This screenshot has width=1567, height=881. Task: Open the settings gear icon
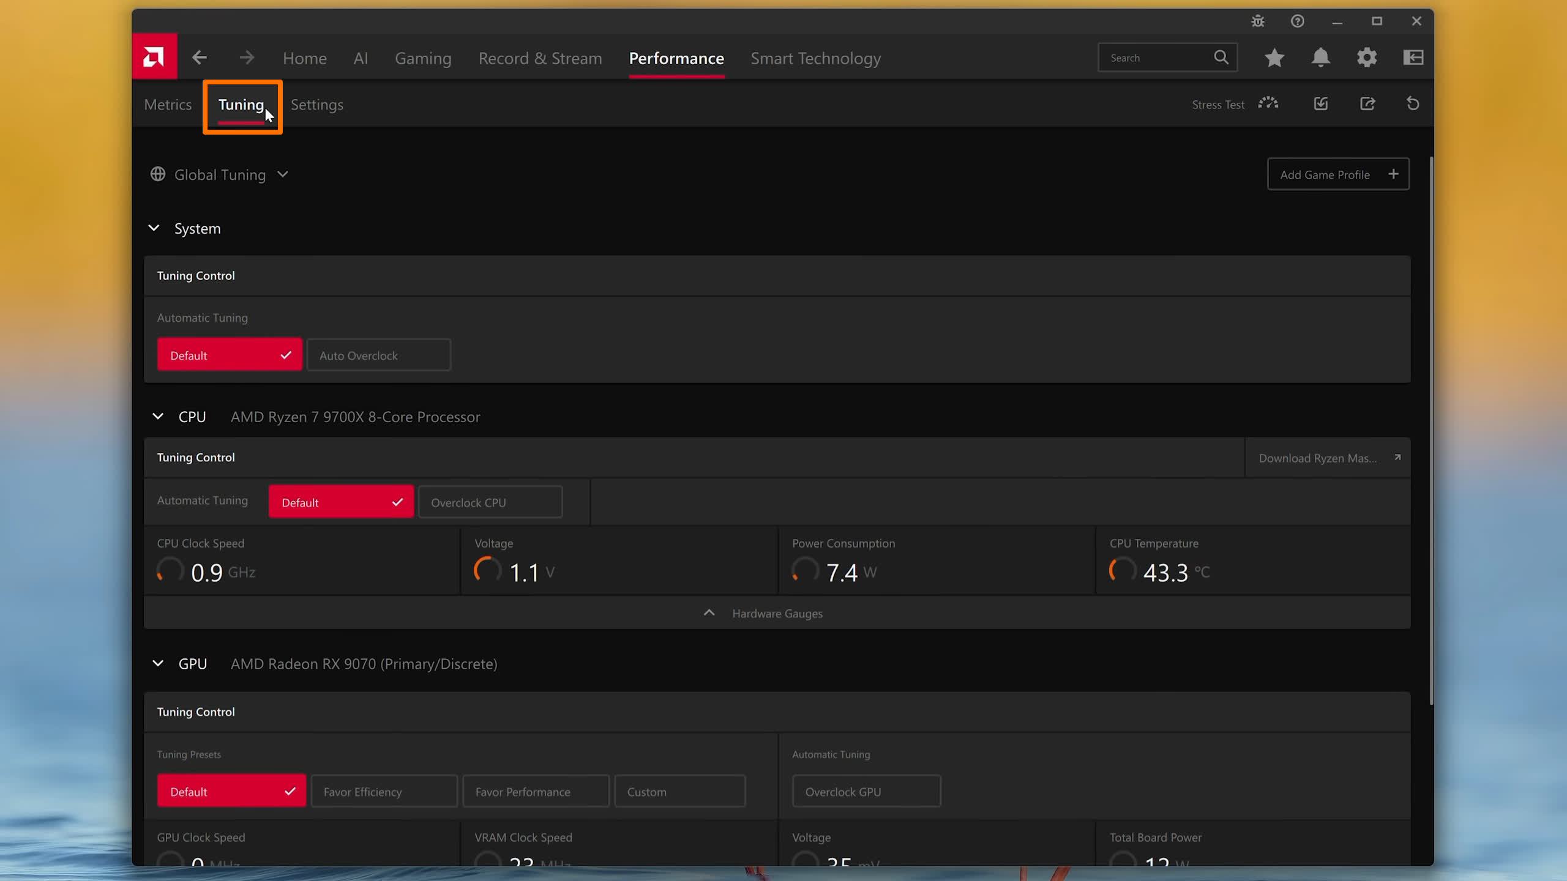pos(1367,58)
